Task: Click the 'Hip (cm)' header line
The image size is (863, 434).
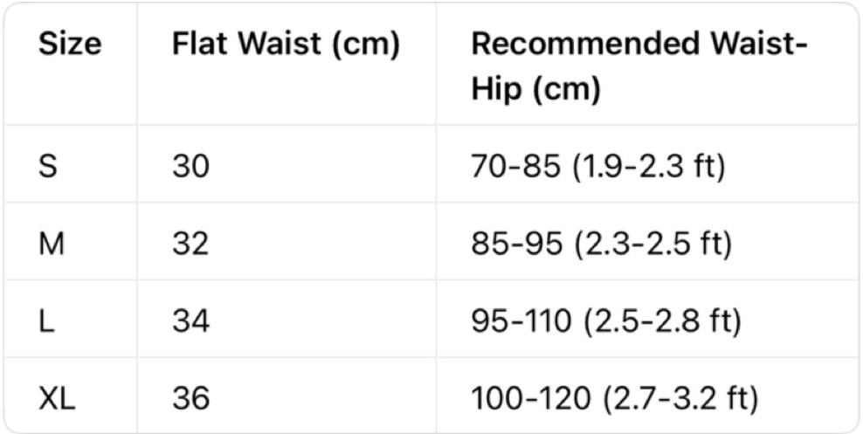Action: (x=535, y=90)
